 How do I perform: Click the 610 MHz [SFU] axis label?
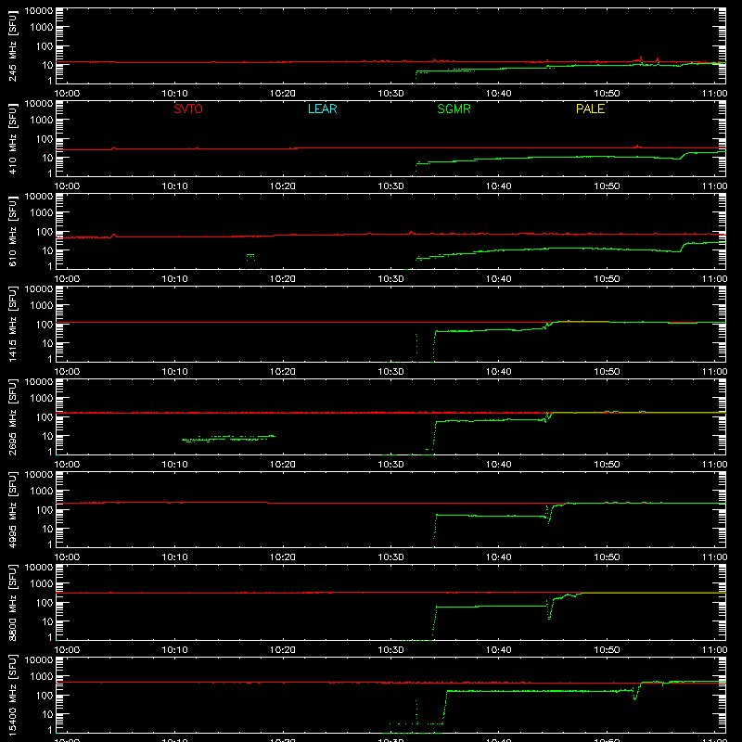[12, 231]
